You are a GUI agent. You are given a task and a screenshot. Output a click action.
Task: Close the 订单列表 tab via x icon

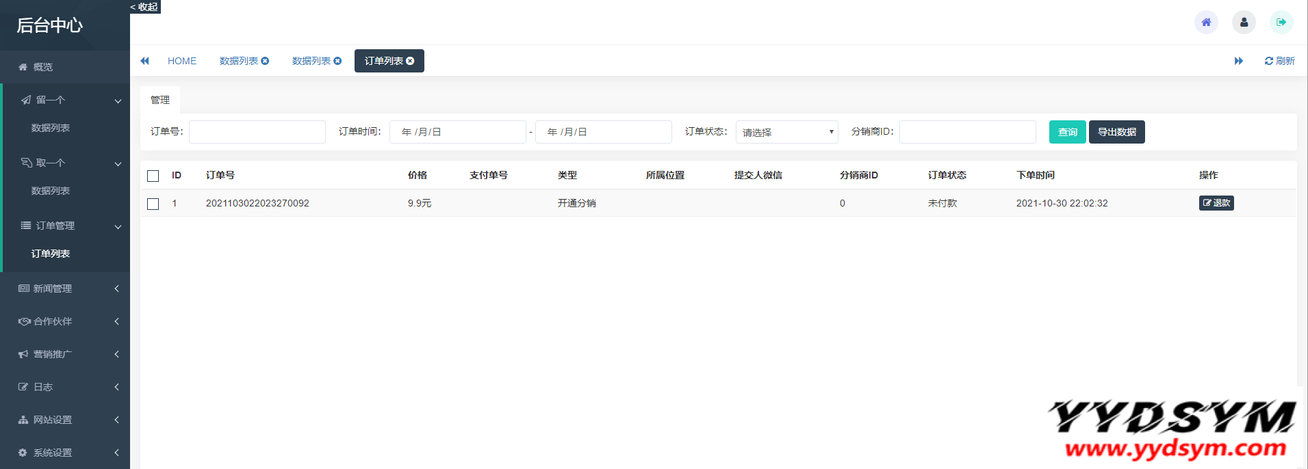point(410,61)
